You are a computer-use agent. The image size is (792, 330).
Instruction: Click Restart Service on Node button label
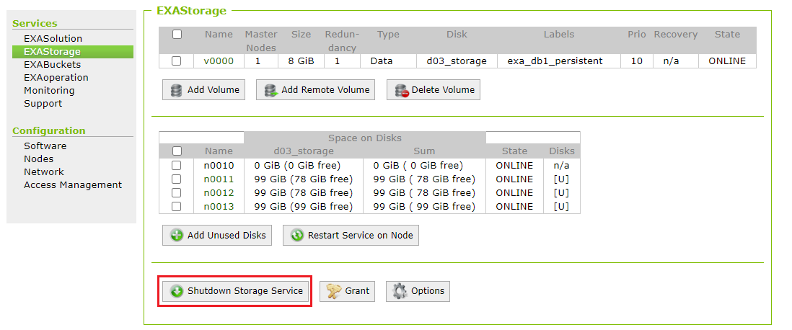click(361, 235)
